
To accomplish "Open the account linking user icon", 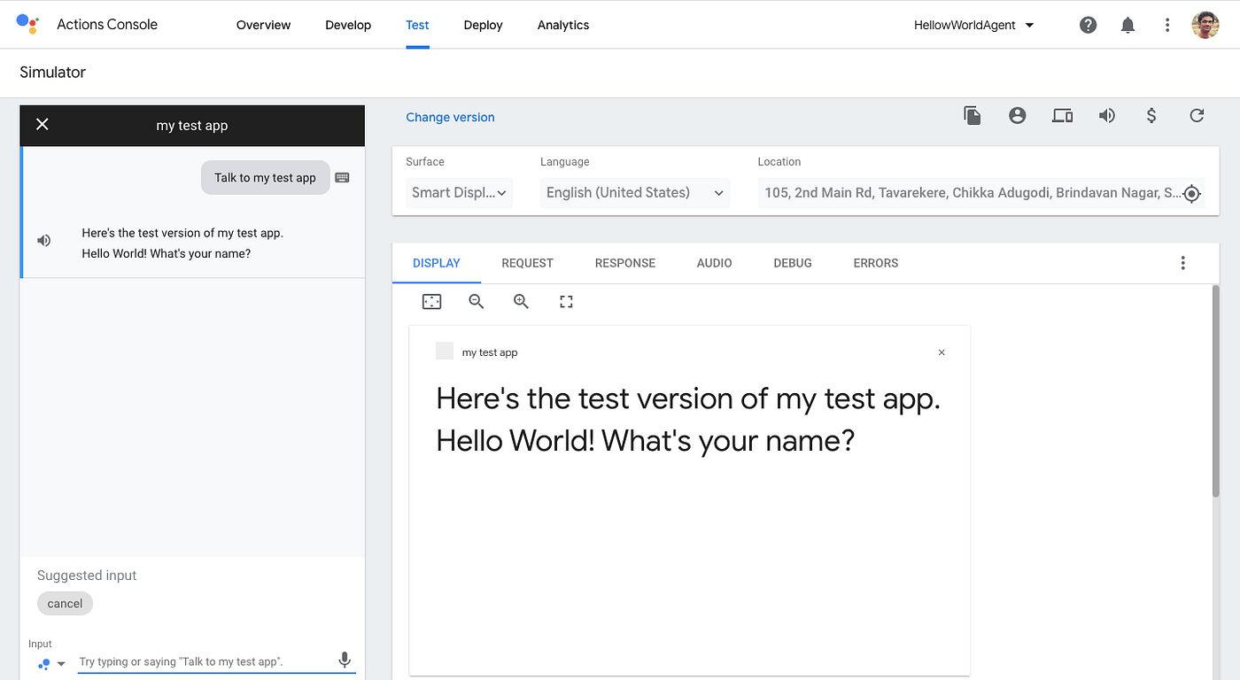I will pos(1017,115).
